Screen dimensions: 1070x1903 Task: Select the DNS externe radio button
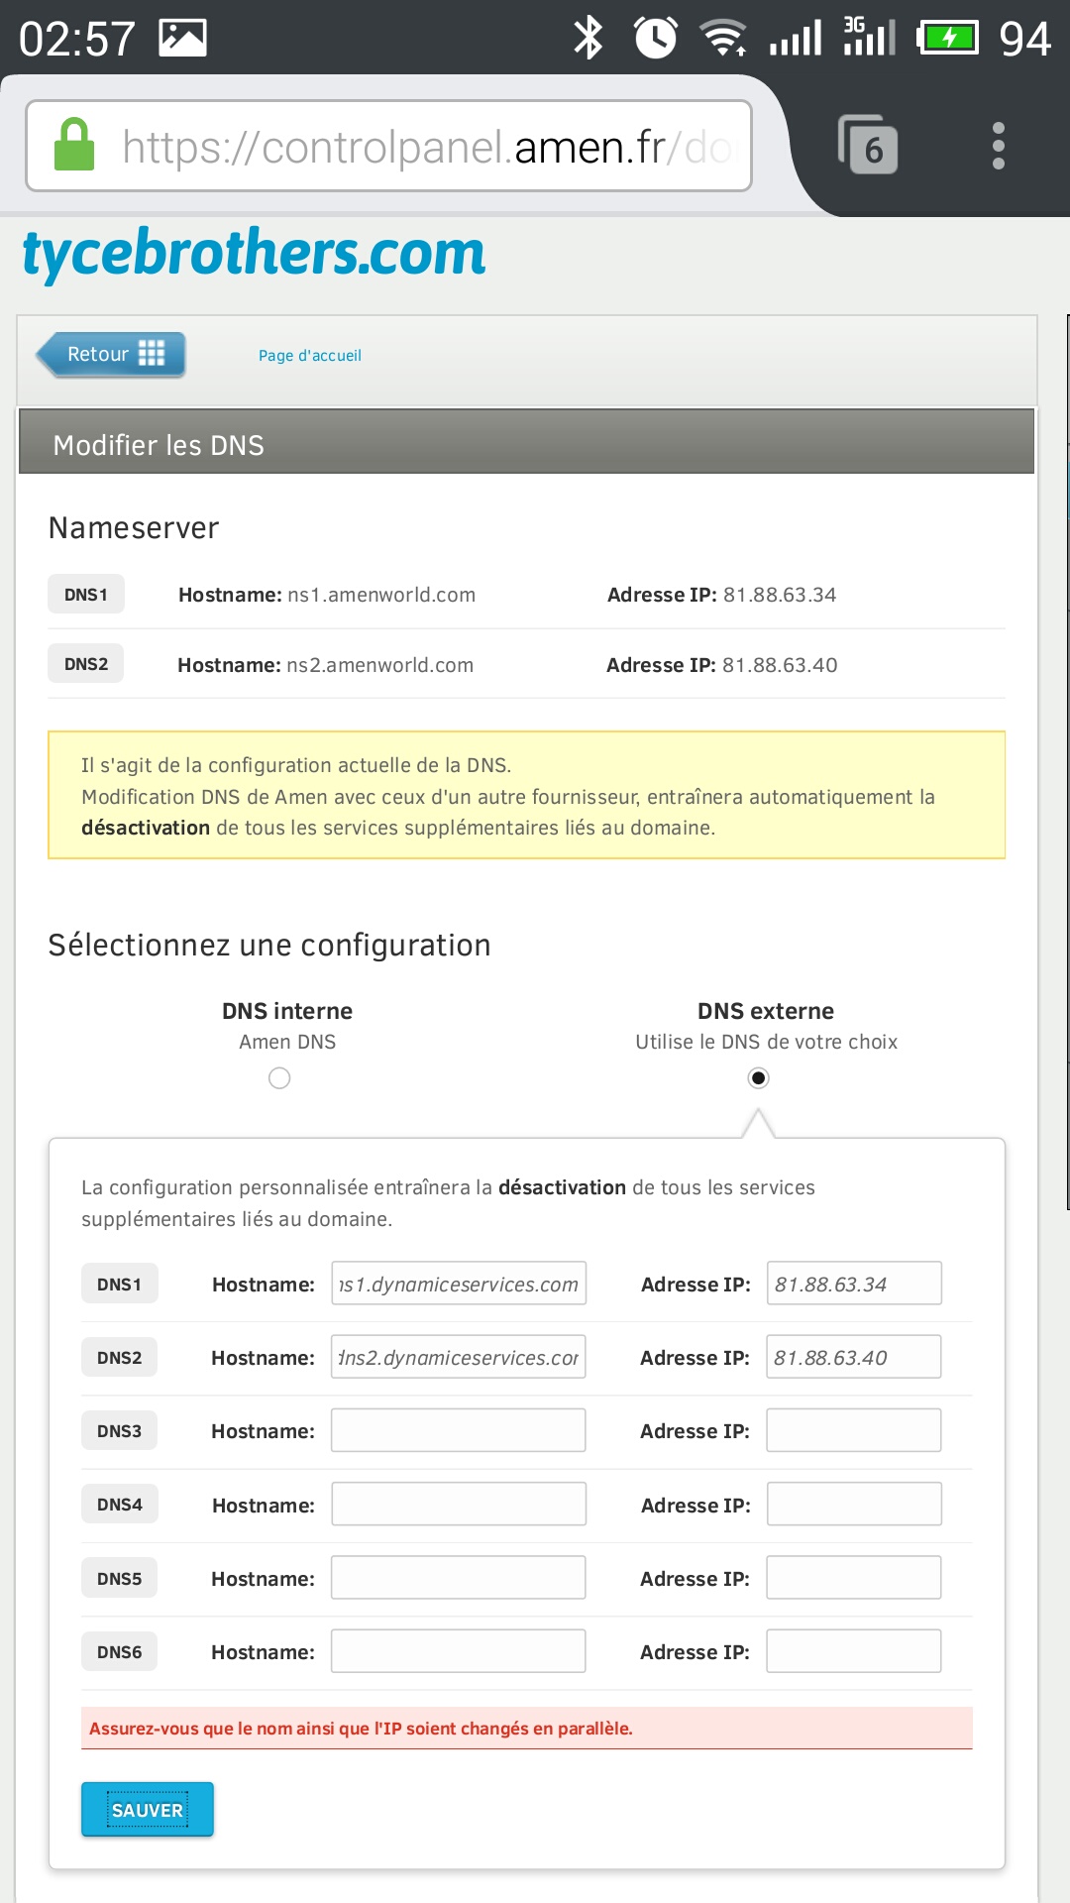759,1078
